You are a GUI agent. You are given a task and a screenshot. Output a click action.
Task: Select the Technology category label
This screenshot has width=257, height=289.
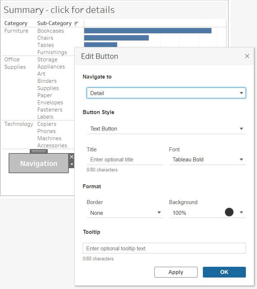[x=18, y=124]
